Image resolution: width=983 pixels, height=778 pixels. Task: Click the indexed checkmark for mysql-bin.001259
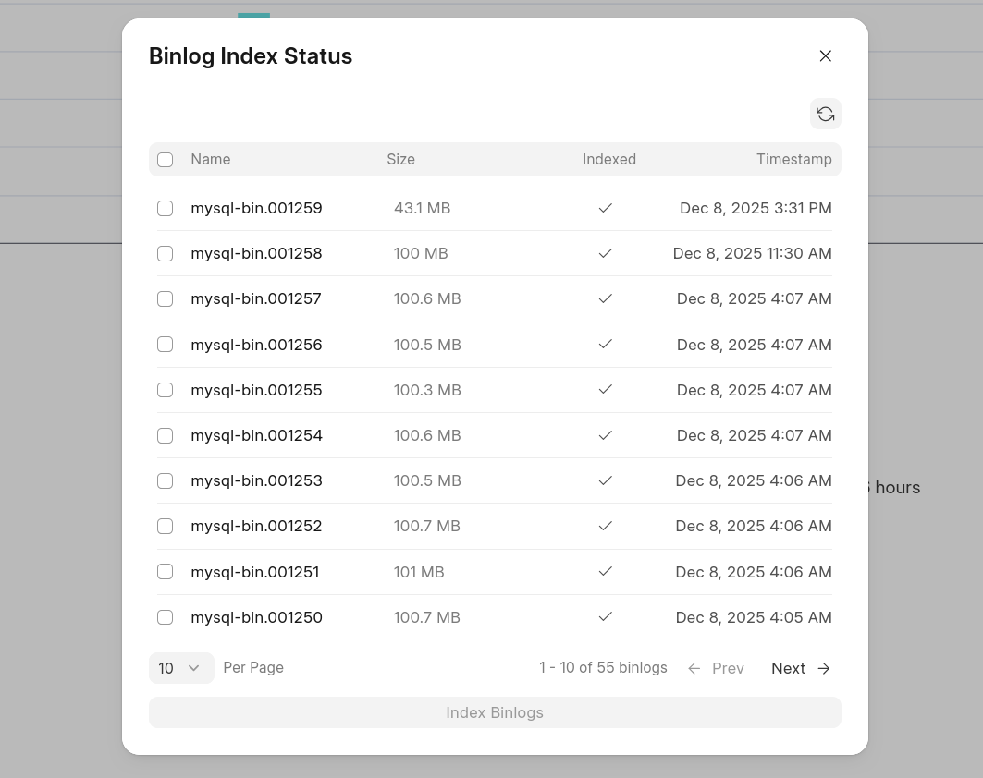click(x=606, y=208)
